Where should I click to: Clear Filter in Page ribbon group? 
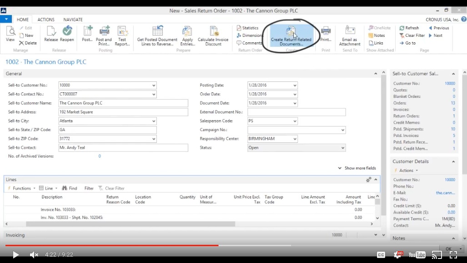412,35
